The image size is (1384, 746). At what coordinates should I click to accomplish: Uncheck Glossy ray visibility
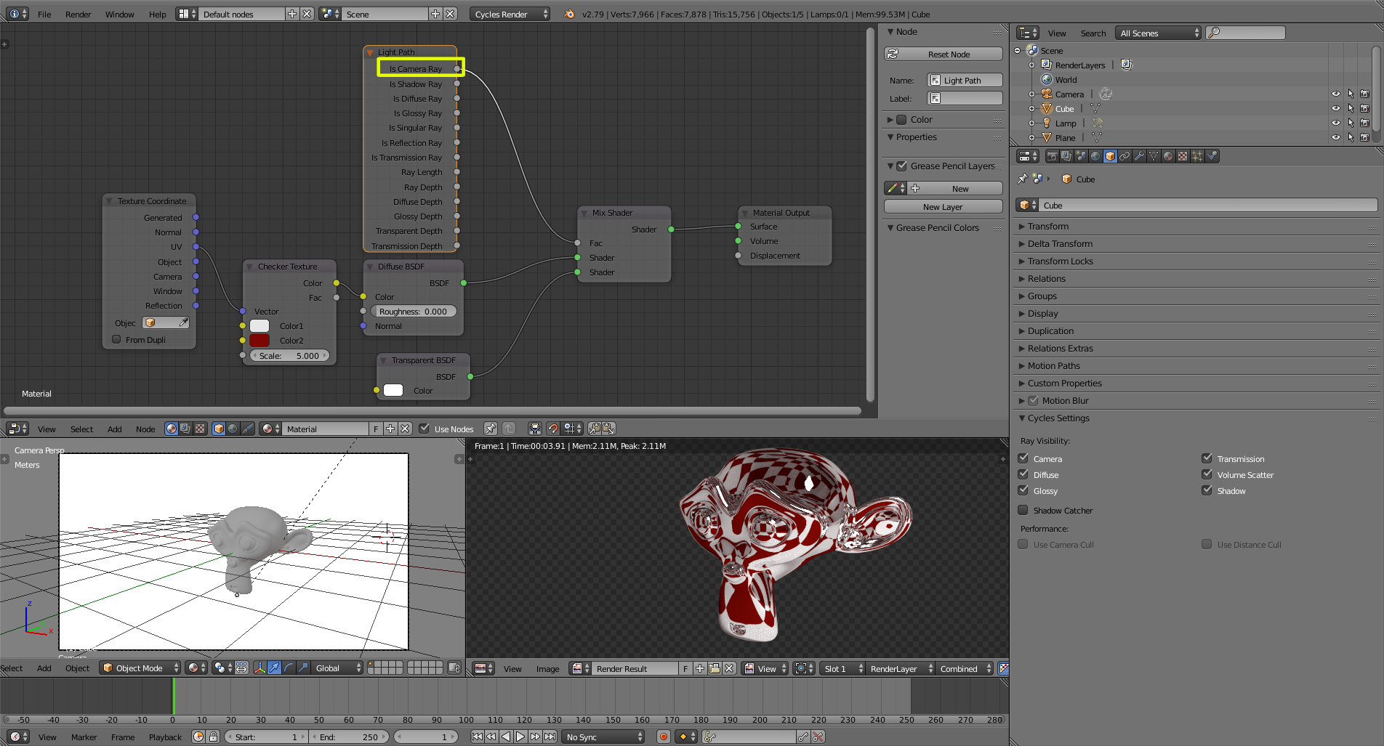1023,490
